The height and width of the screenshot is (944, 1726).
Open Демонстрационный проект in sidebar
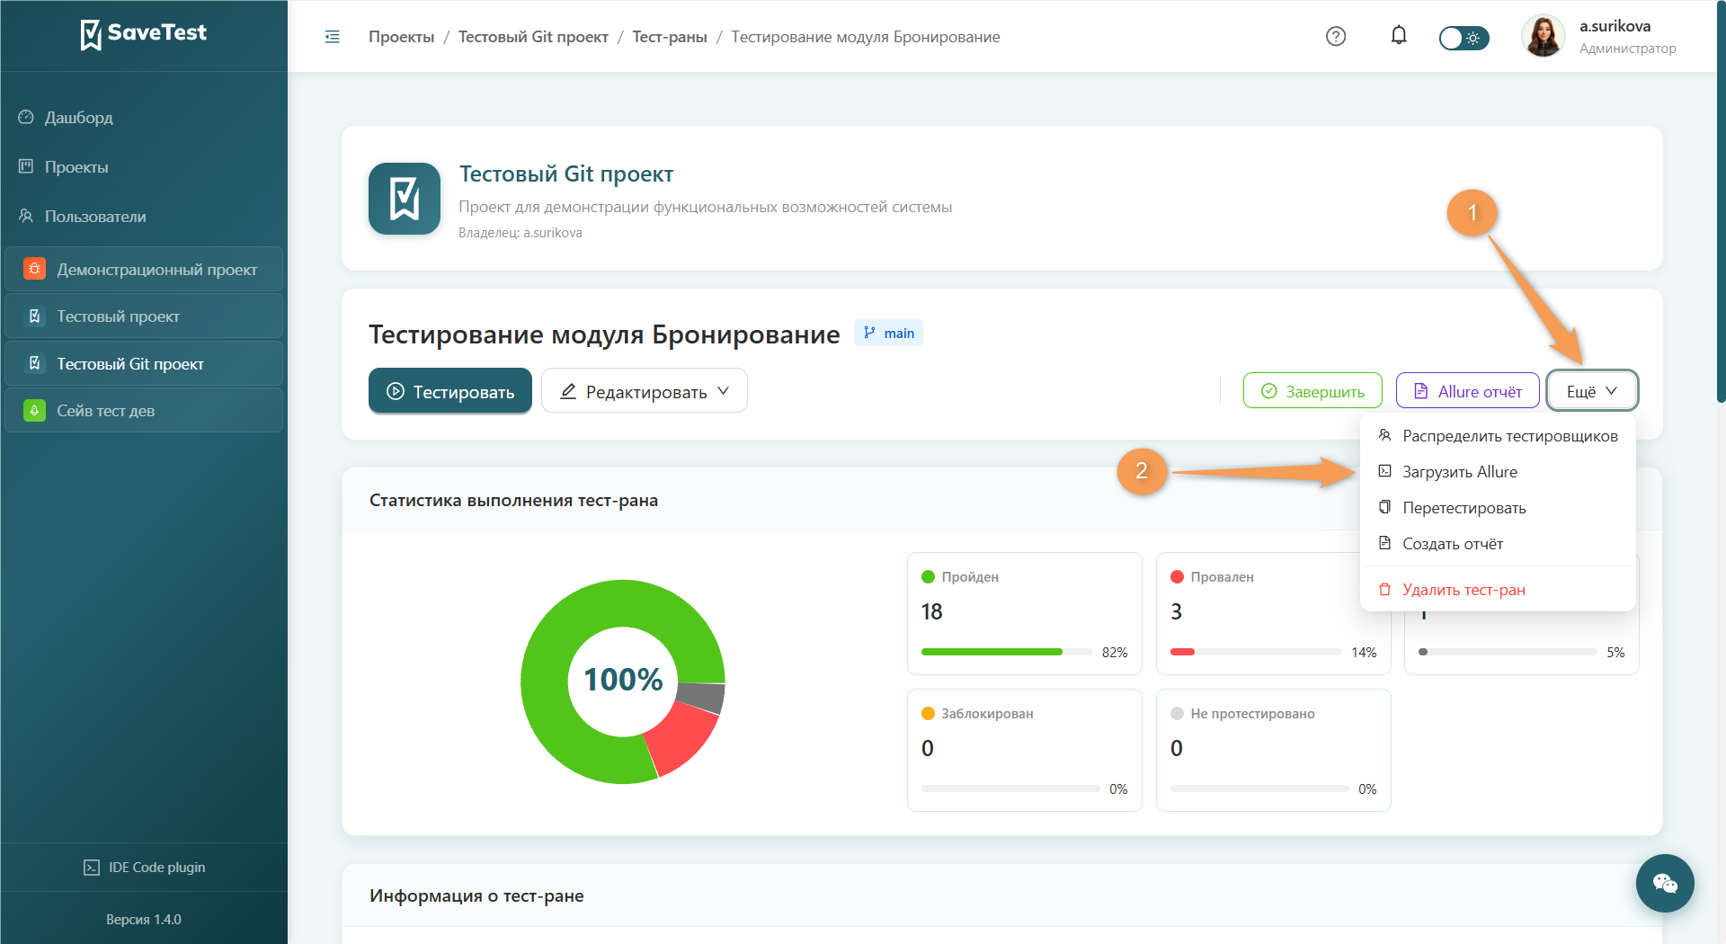[x=144, y=270]
